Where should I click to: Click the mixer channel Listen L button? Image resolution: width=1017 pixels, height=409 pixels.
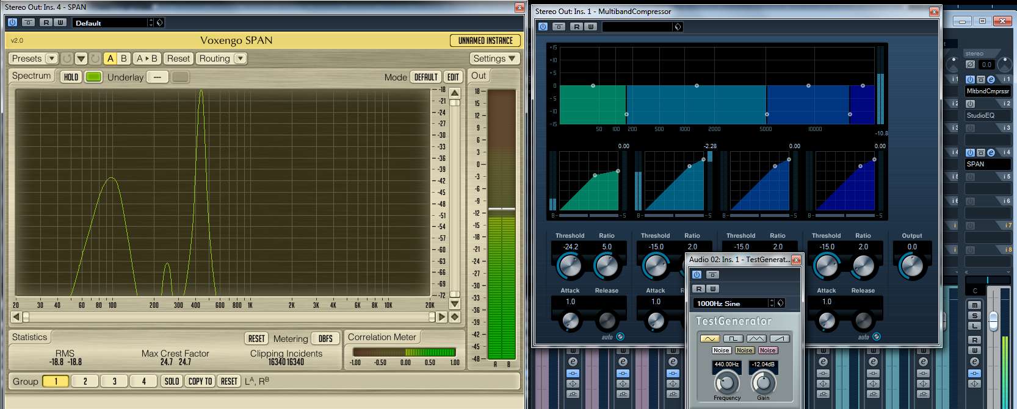click(x=974, y=326)
